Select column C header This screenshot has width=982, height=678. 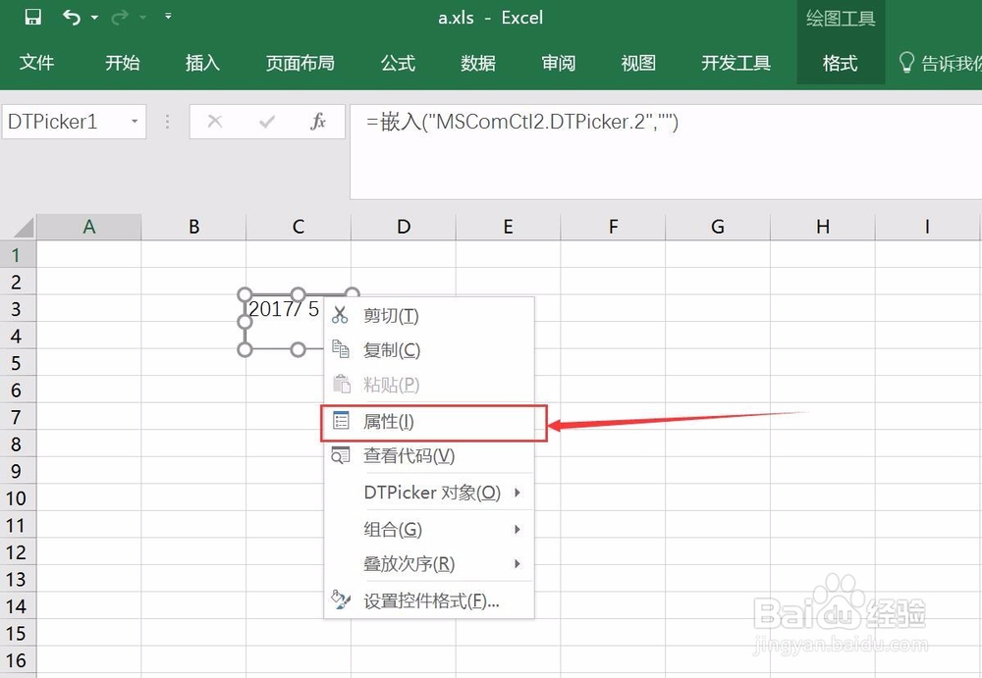point(299,227)
